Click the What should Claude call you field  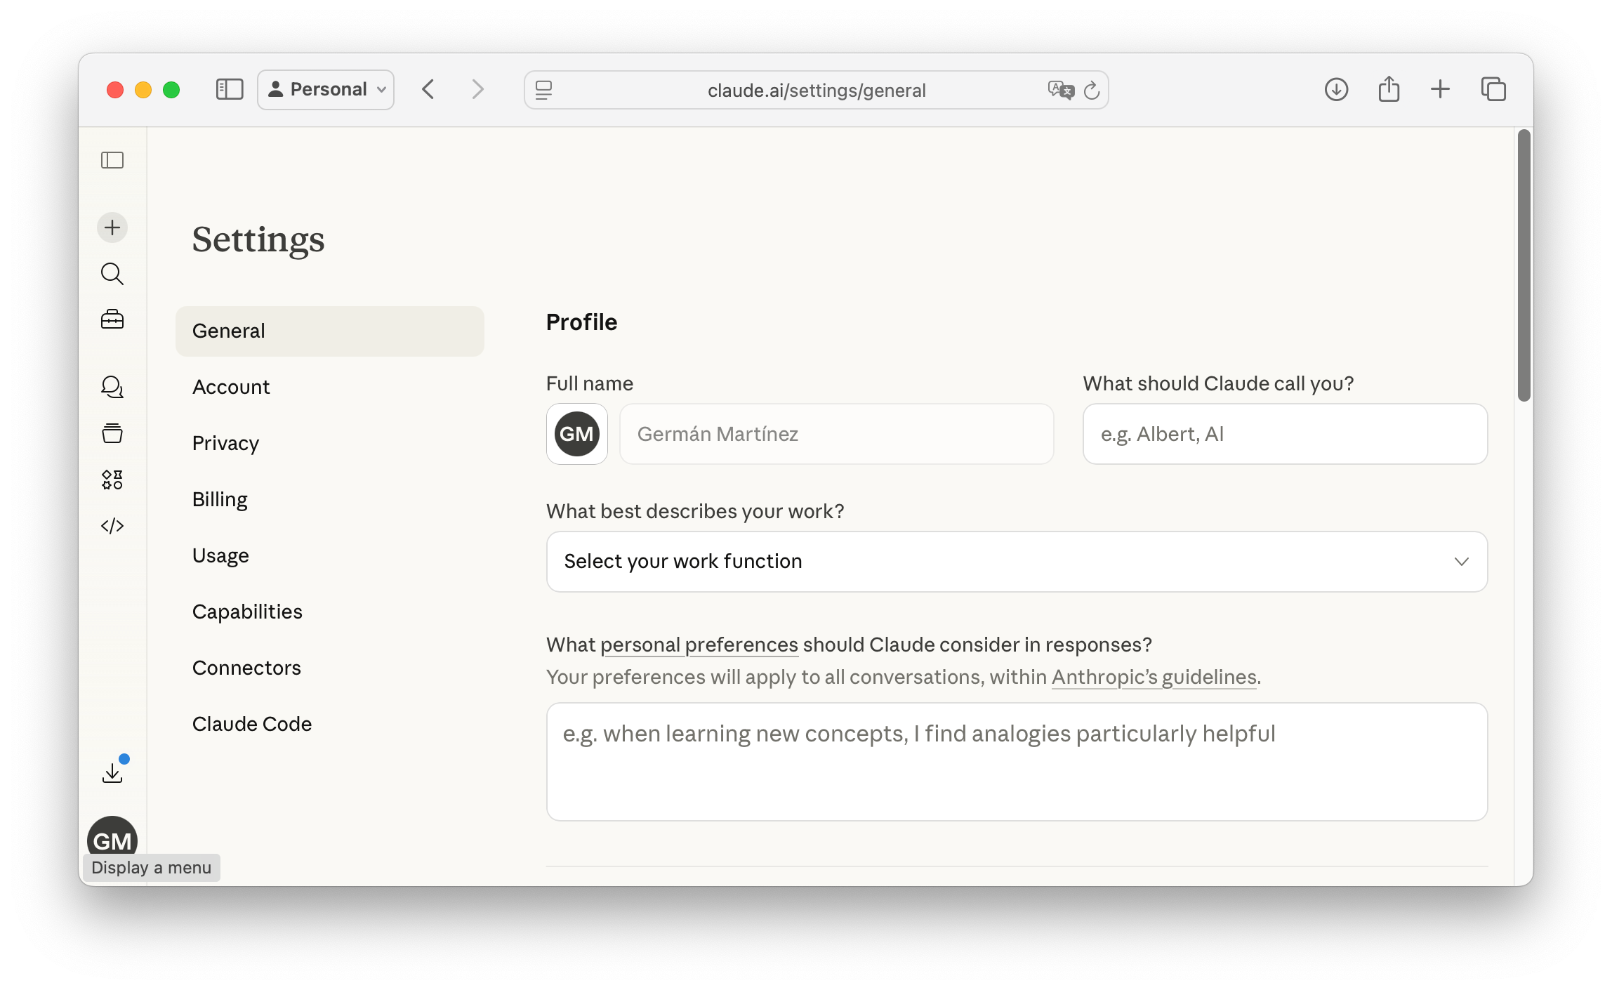click(x=1285, y=434)
